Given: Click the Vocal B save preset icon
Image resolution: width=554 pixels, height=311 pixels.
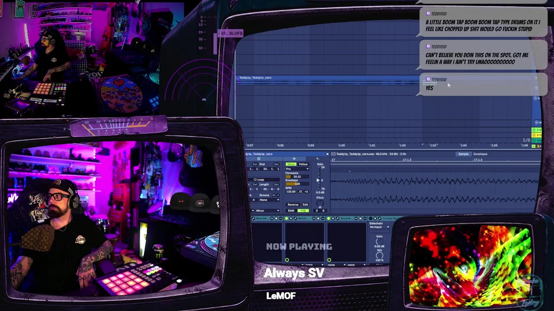Looking at the screenshot, I should click(x=361, y=219).
